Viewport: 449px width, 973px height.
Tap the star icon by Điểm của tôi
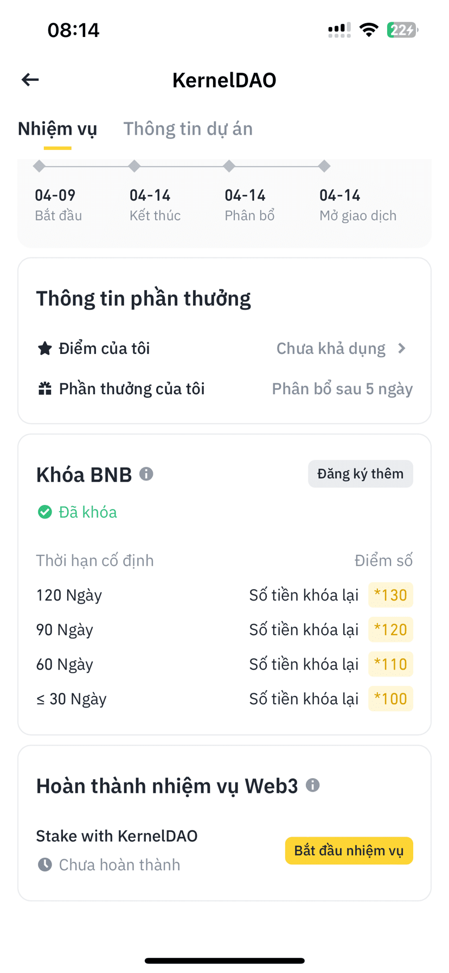click(45, 349)
